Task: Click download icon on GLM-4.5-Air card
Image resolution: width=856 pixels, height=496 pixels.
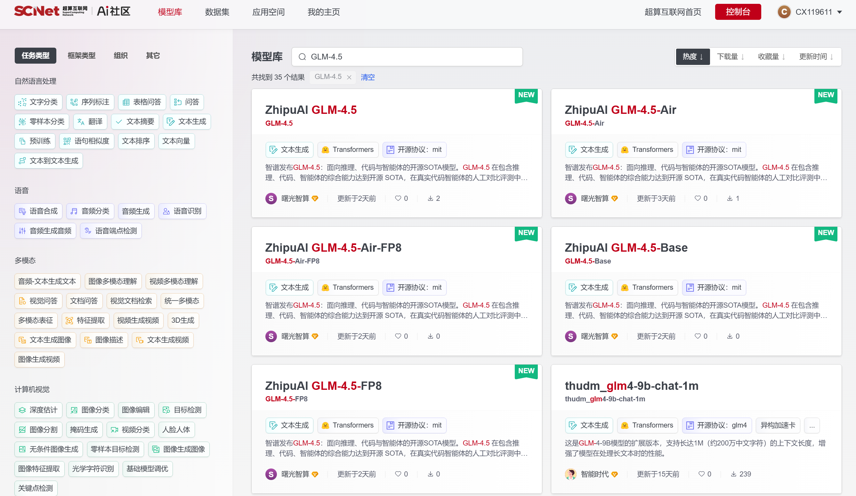Action: (x=730, y=198)
